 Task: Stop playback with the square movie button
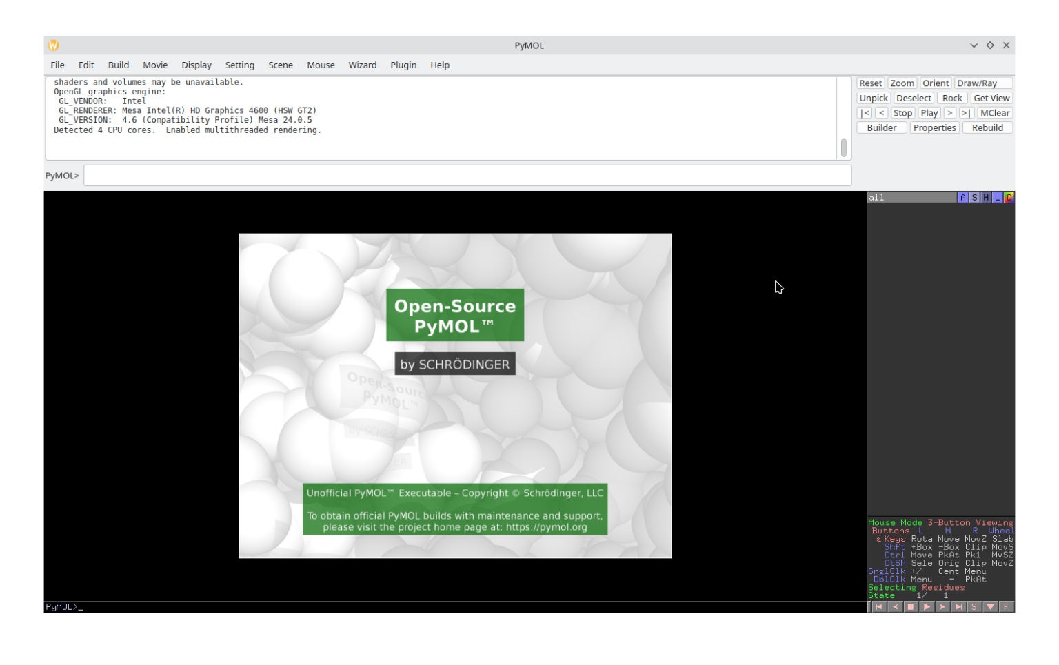(x=911, y=606)
